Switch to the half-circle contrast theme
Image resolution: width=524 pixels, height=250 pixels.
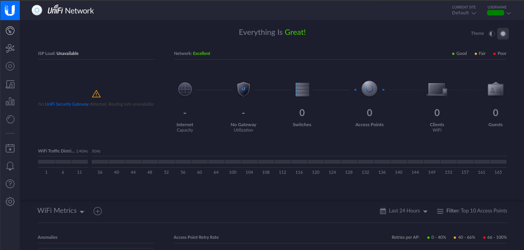[492, 34]
